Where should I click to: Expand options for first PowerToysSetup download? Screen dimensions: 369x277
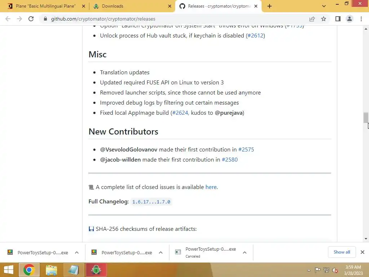(77, 252)
